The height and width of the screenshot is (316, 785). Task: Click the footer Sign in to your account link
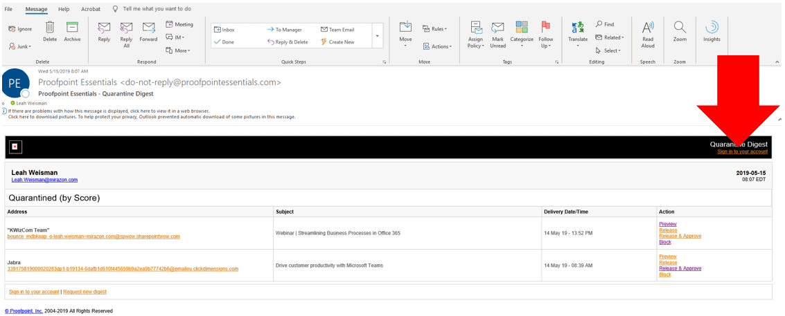34,292
